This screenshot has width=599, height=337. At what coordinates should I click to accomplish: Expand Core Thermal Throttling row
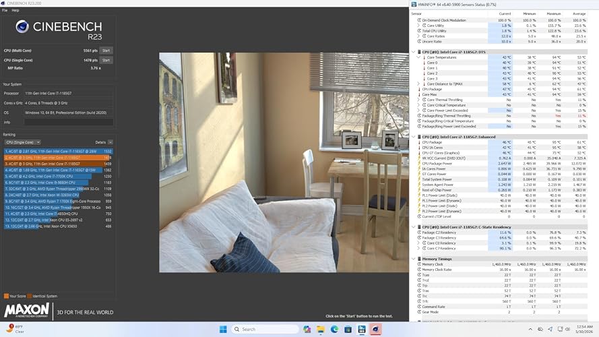[418, 100]
